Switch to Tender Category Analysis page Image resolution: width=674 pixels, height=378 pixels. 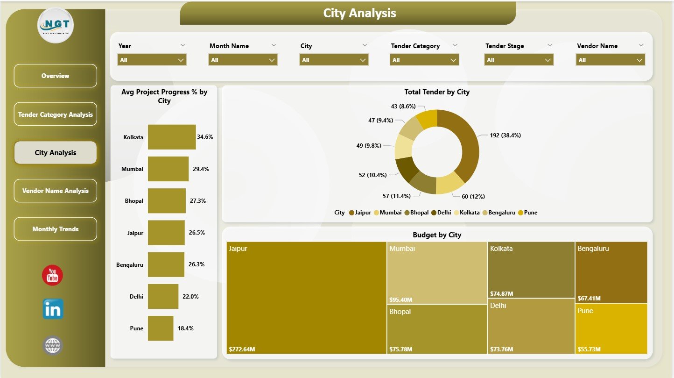click(x=56, y=114)
